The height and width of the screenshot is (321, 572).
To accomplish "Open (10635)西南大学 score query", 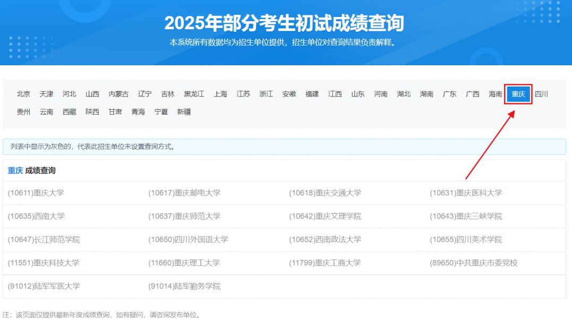I will click(x=36, y=216).
